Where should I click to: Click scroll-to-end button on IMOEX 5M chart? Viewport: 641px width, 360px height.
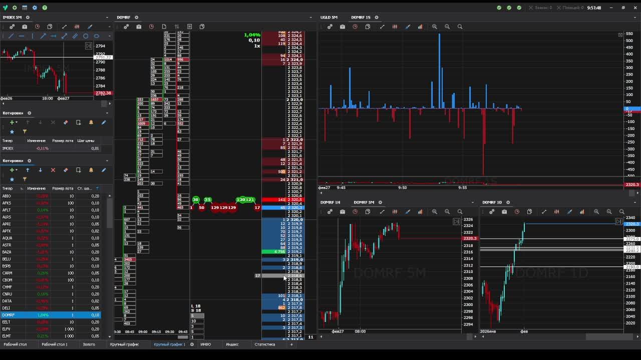(89, 45)
